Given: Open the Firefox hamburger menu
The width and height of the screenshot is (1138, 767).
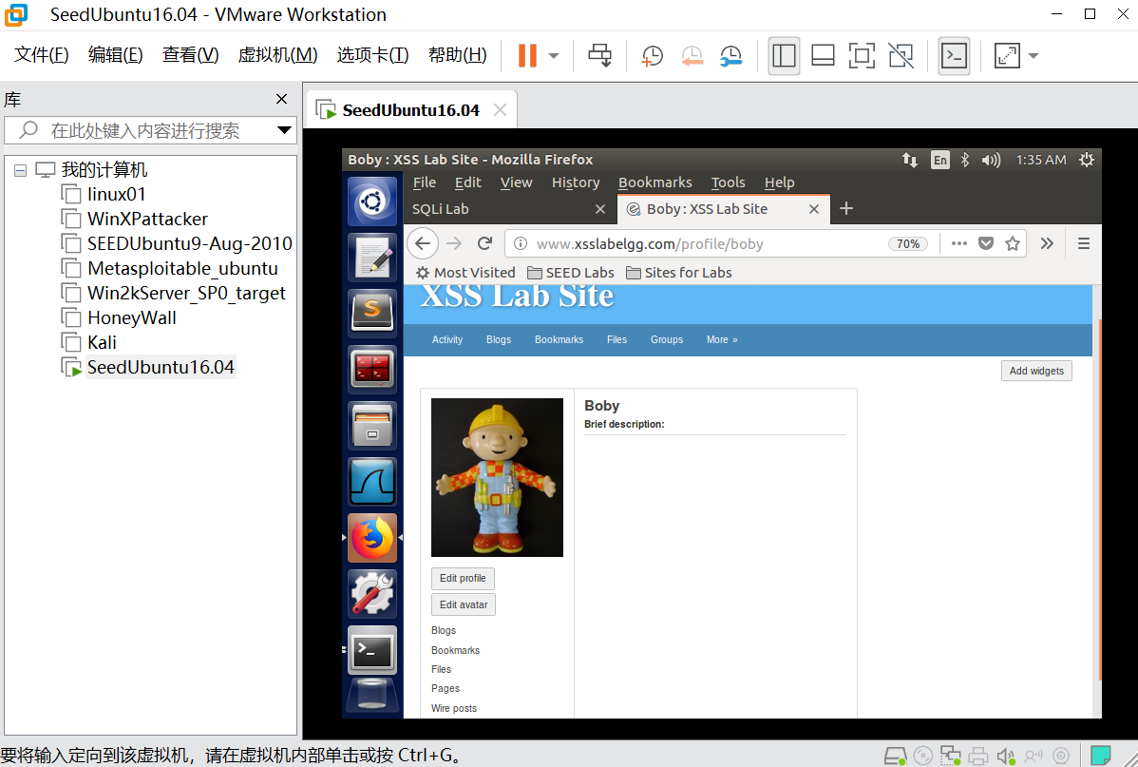Looking at the screenshot, I should coord(1084,243).
